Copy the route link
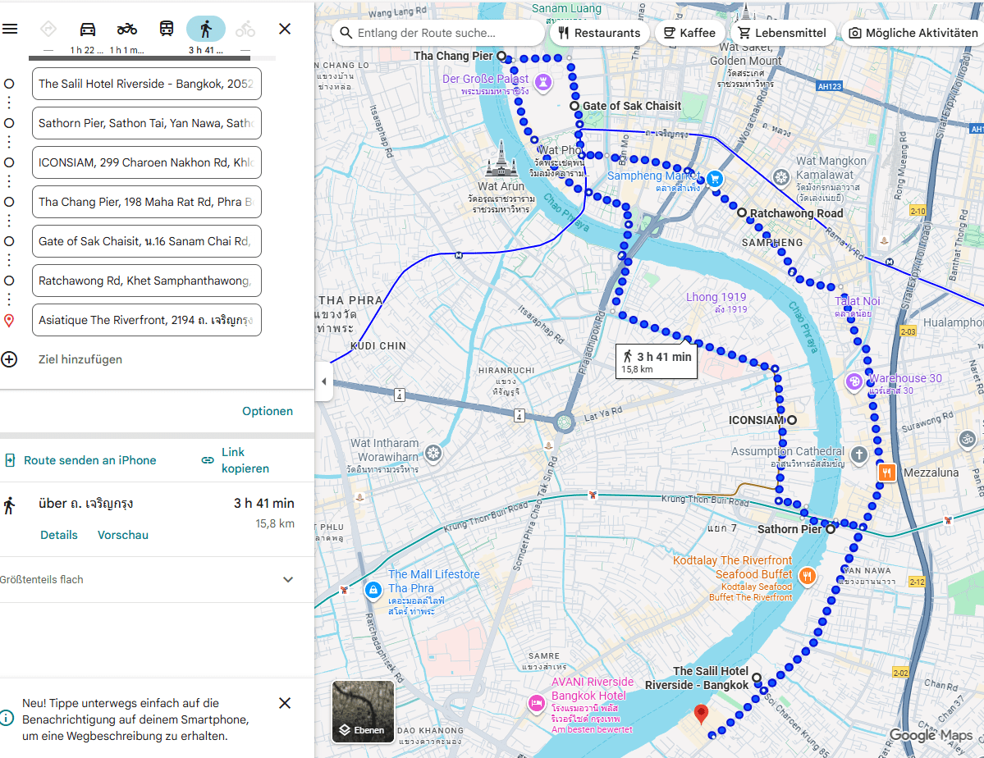984x758 pixels. 236,460
